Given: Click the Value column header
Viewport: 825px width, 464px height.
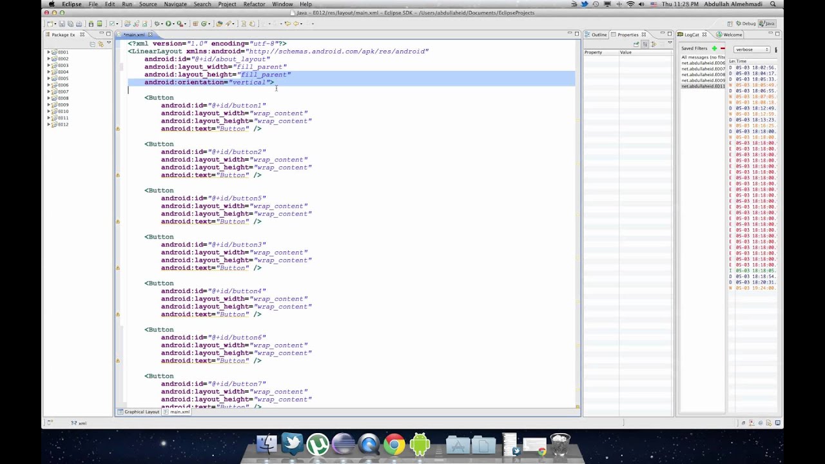Looking at the screenshot, I should 645,52.
